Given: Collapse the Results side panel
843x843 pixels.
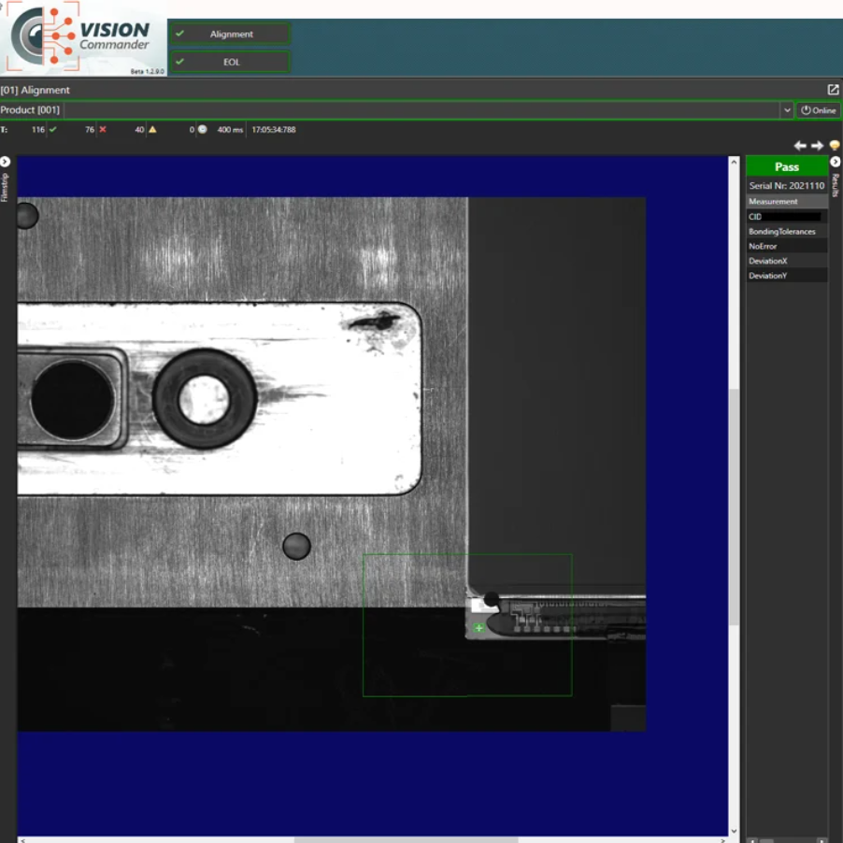Looking at the screenshot, I should (x=835, y=162).
